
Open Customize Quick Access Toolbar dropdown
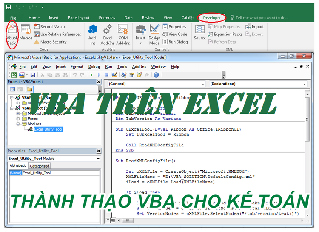tap(43, 7)
